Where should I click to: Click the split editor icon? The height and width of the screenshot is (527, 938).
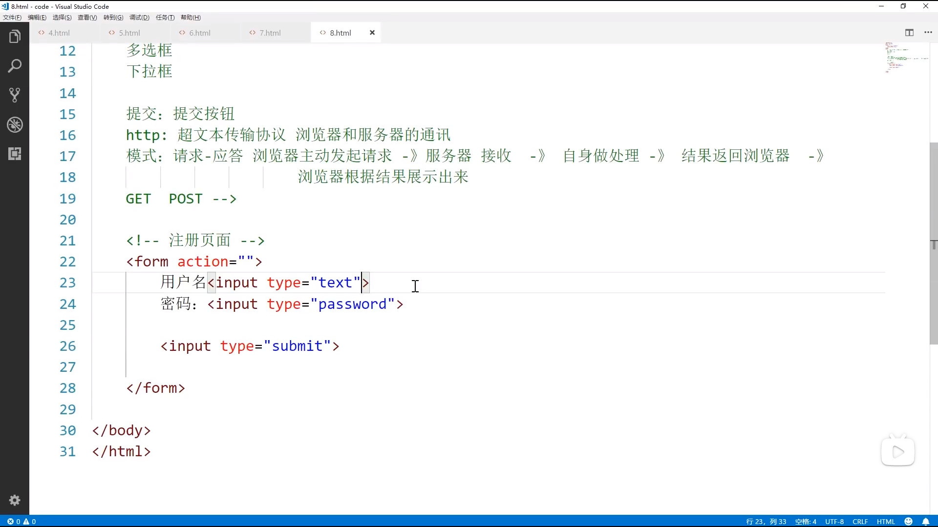coord(909,33)
